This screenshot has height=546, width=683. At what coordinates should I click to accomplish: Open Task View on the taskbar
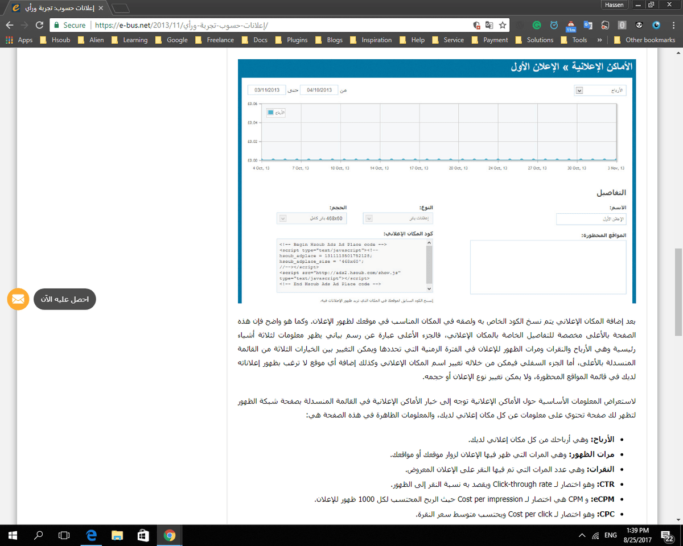(x=65, y=535)
